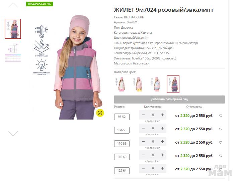Go to next thumbnail with down chevron
Image resolution: width=237 pixels, height=181 pixels.
click(13, 134)
